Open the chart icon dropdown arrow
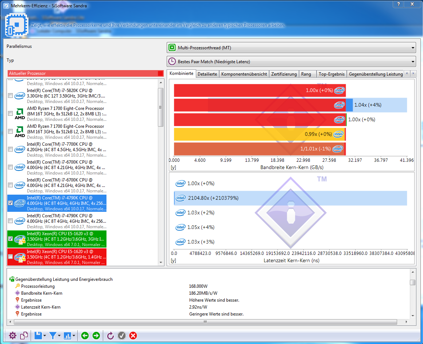Image resolution: width=423 pixels, height=344 pixels. tap(73, 336)
